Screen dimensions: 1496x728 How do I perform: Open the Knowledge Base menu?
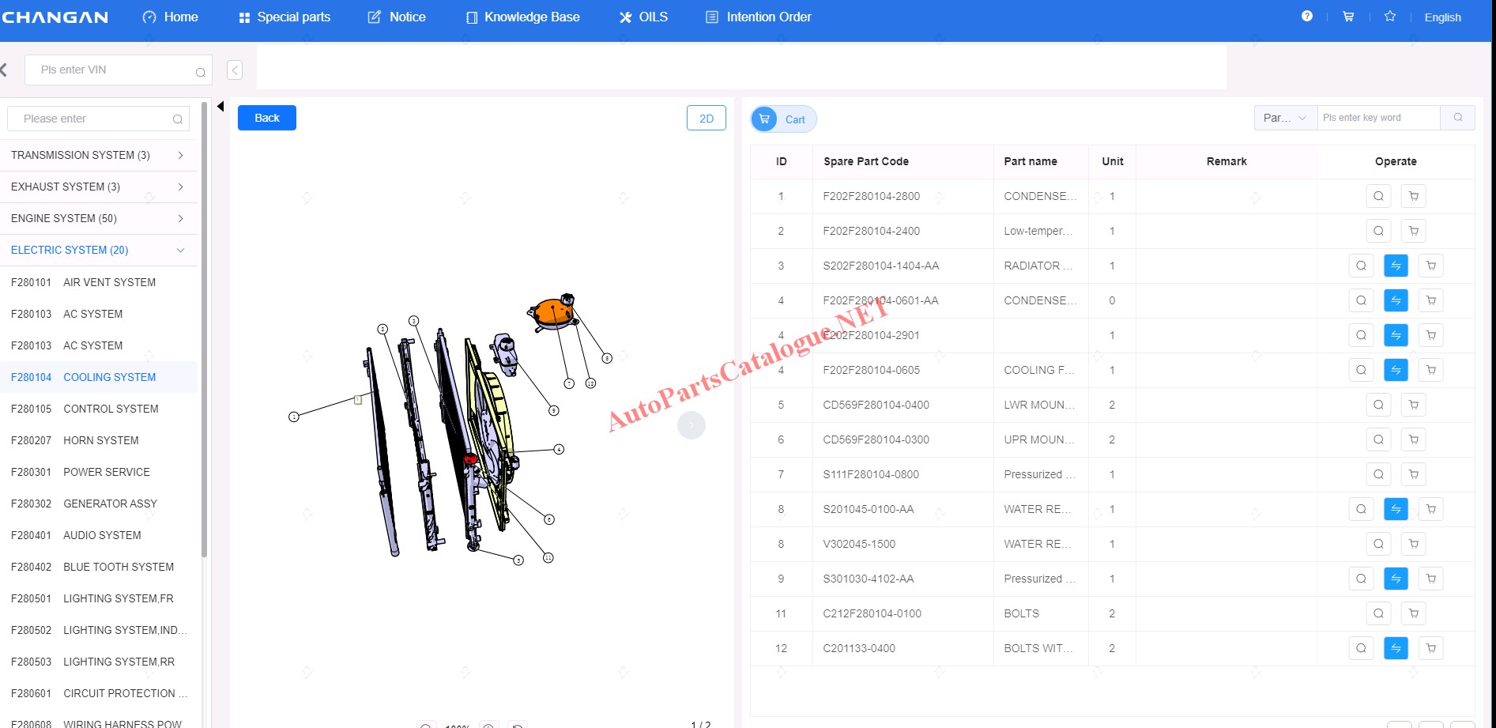click(x=522, y=17)
